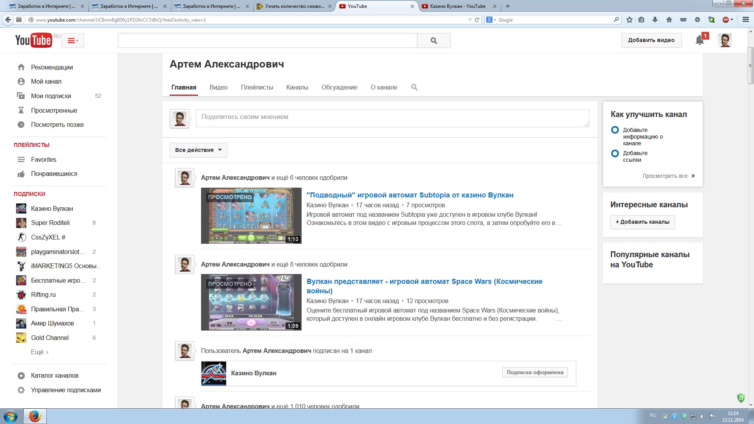Open Все действия dropdown
The width and height of the screenshot is (754, 424).
(x=198, y=150)
